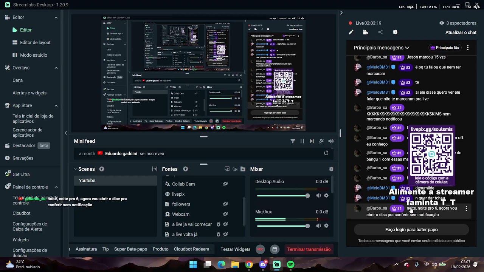Expand Principais mensagens chat dropdown
Image resolution: width=484 pixels, height=272 pixels.
382,48
